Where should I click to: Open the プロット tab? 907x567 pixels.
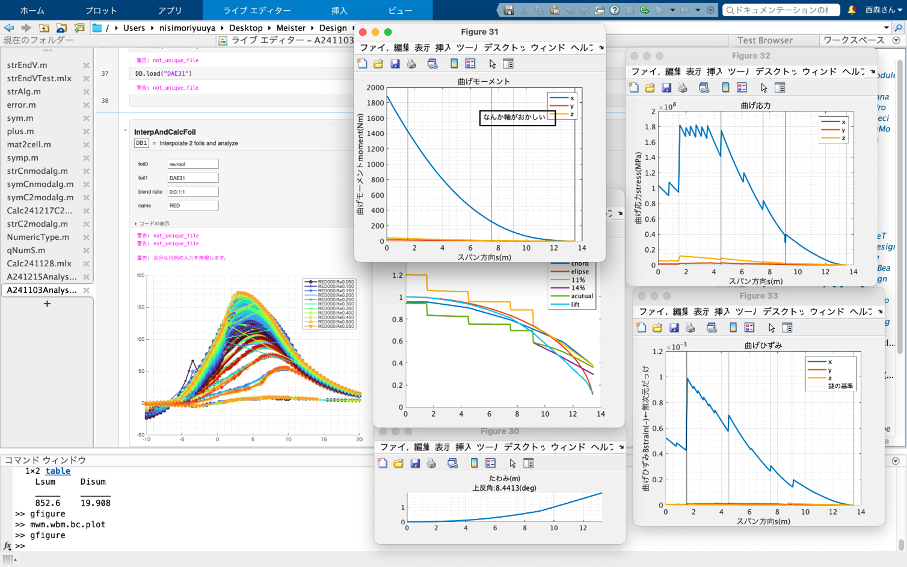(x=100, y=10)
